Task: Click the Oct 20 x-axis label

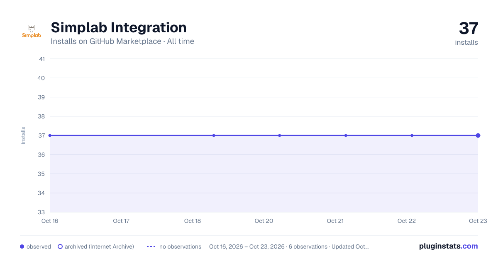Action: click(264, 221)
